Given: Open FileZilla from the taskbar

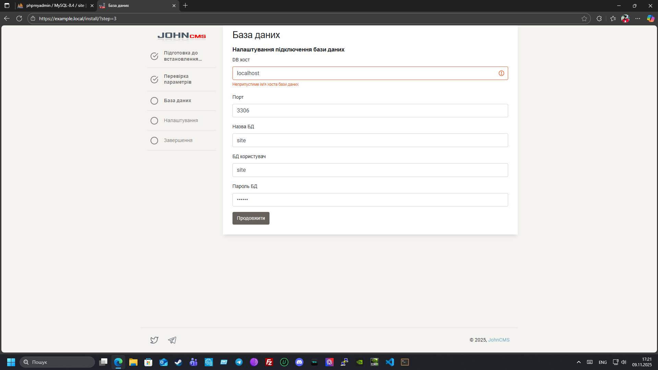Looking at the screenshot, I should [x=269, y=362].
